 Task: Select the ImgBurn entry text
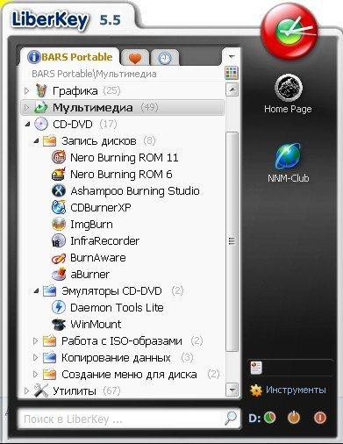(91, 225)
